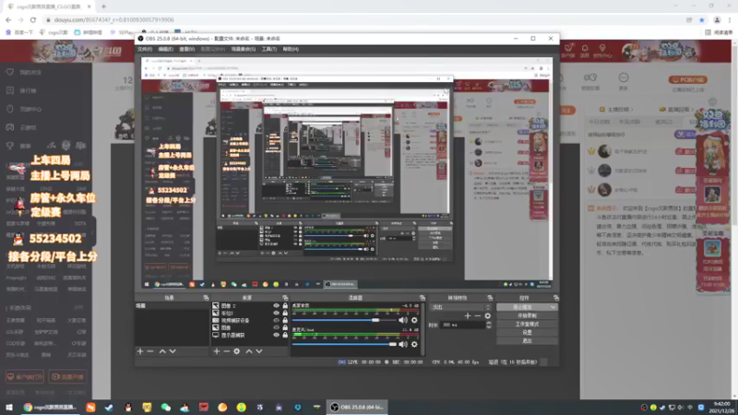Toggle the lock on the 视频捕获设备 source

tap(285, 320)
